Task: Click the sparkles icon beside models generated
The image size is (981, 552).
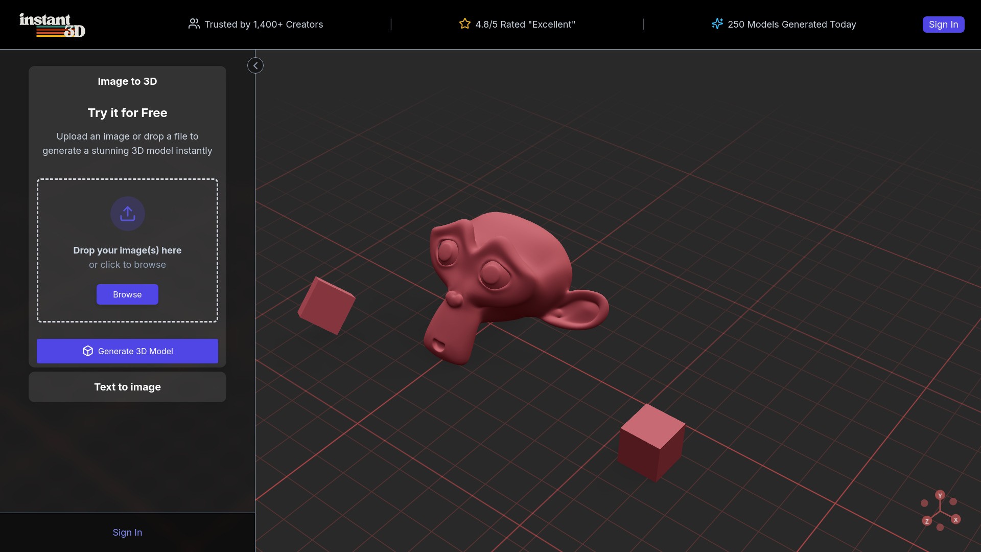Action: point(717,24)
